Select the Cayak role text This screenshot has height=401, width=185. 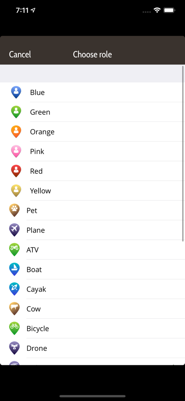tap(36, 290)
